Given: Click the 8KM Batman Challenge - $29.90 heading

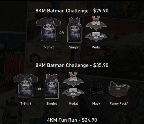Looking at the screenshot, I should point(72,11).
